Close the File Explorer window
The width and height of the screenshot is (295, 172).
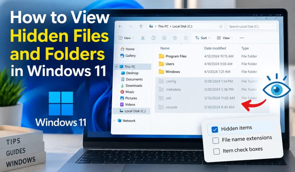click(x=276, y=18)
